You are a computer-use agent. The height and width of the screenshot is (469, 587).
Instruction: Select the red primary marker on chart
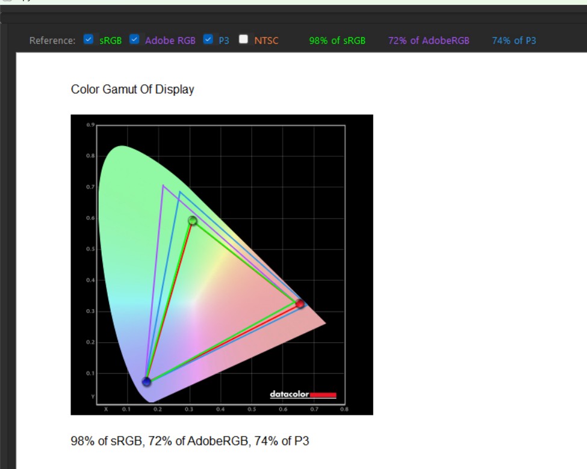pyautogui.click(x=300, y=304)
